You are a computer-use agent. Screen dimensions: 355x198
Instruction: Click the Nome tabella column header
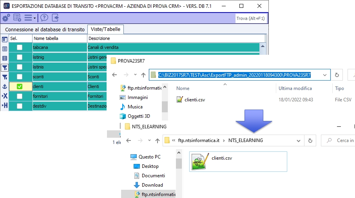point(60,38)
